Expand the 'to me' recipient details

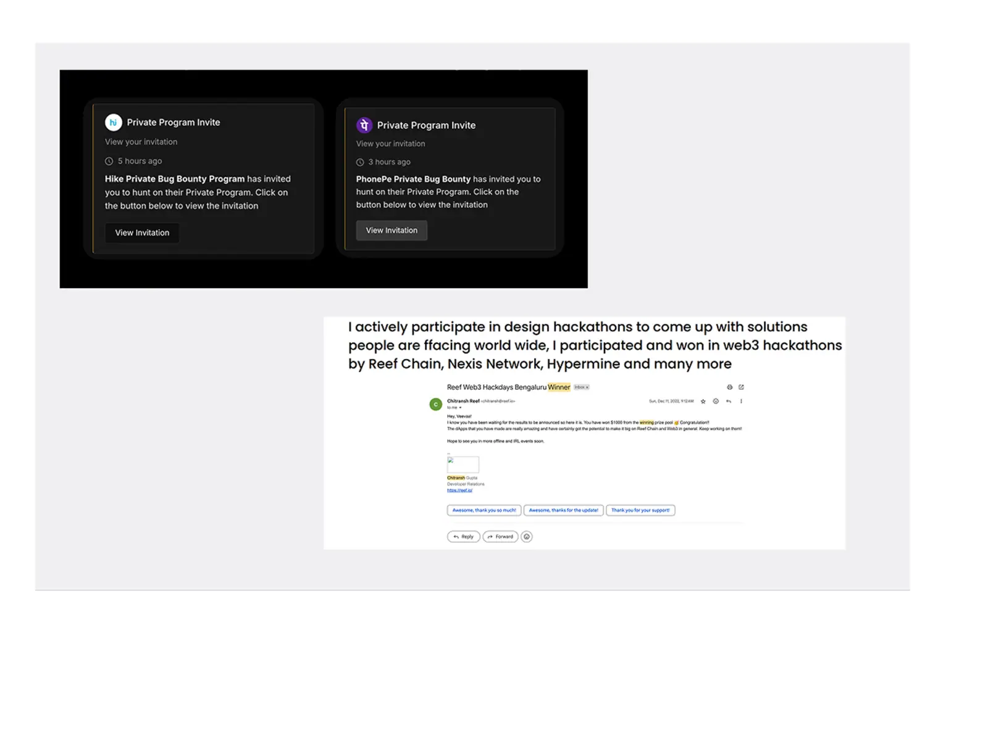click(x=460, y=408)
